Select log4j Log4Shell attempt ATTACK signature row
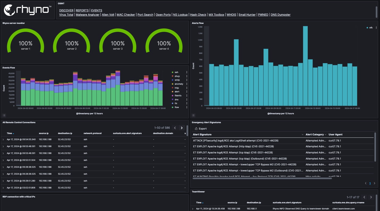Viewport: 380px width, 211px height. (282, 140)
